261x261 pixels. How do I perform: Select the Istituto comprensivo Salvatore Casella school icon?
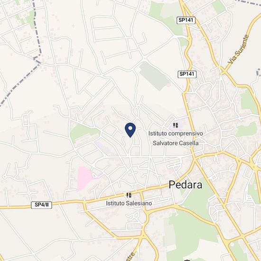click(x=176, y=125)
